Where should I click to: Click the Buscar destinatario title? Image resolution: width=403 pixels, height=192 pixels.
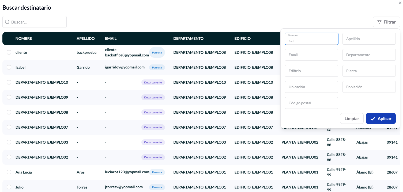tap(27, 7)
